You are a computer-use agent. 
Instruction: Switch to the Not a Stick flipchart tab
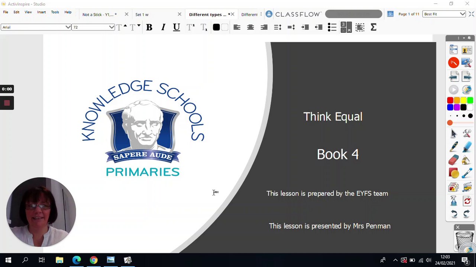tap(100, 14)
